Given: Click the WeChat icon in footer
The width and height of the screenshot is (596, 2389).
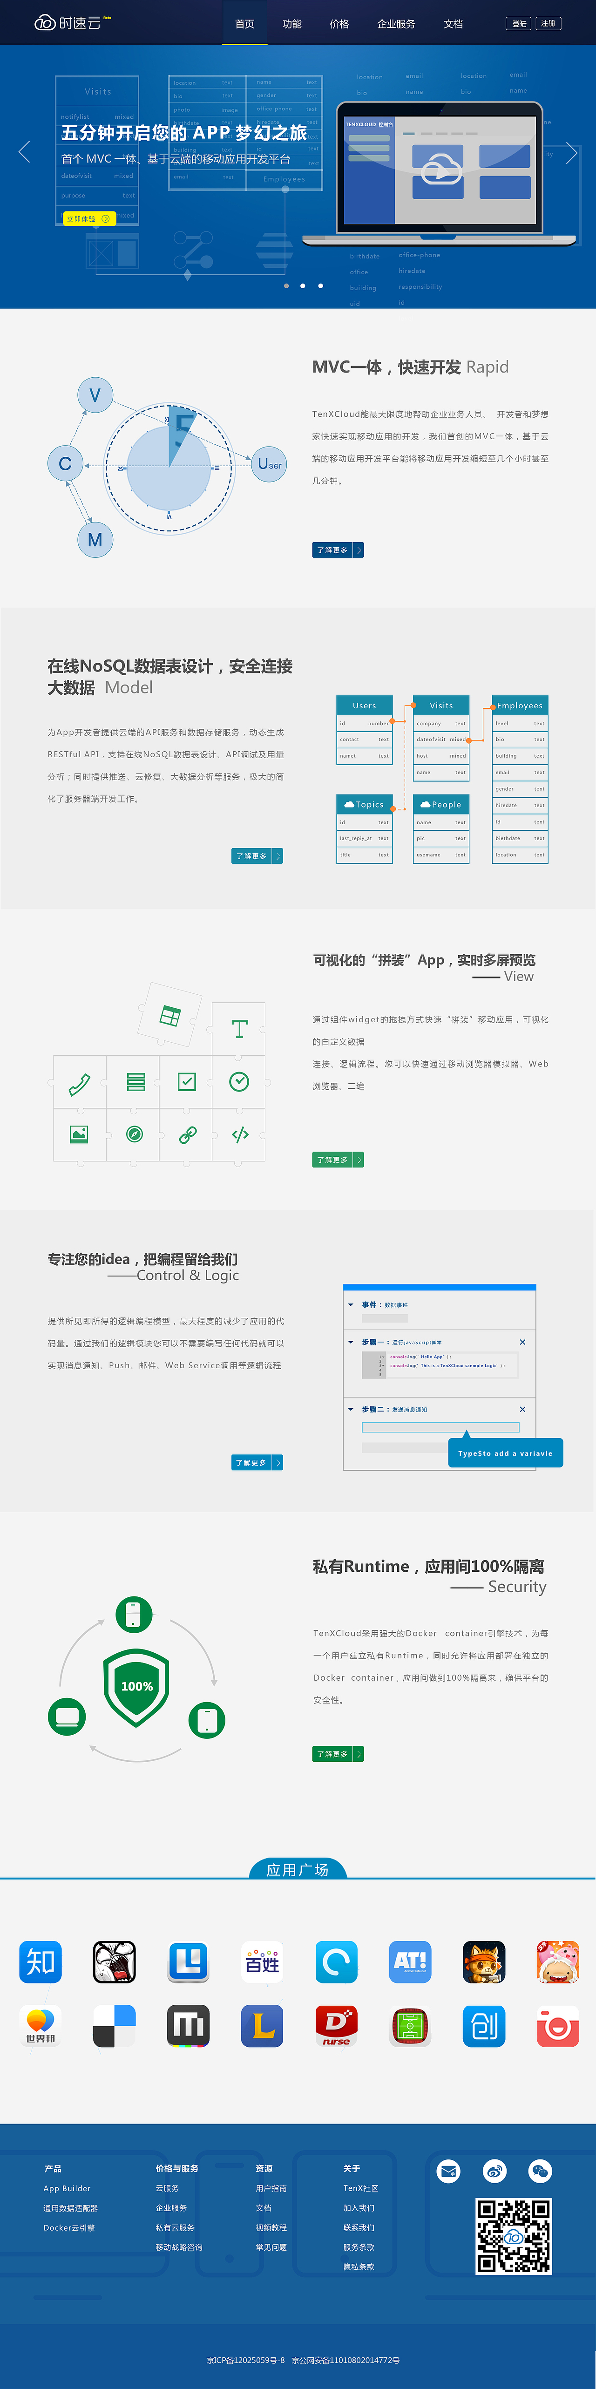Looking at the screenshot, I should [x=541, y=2171].
